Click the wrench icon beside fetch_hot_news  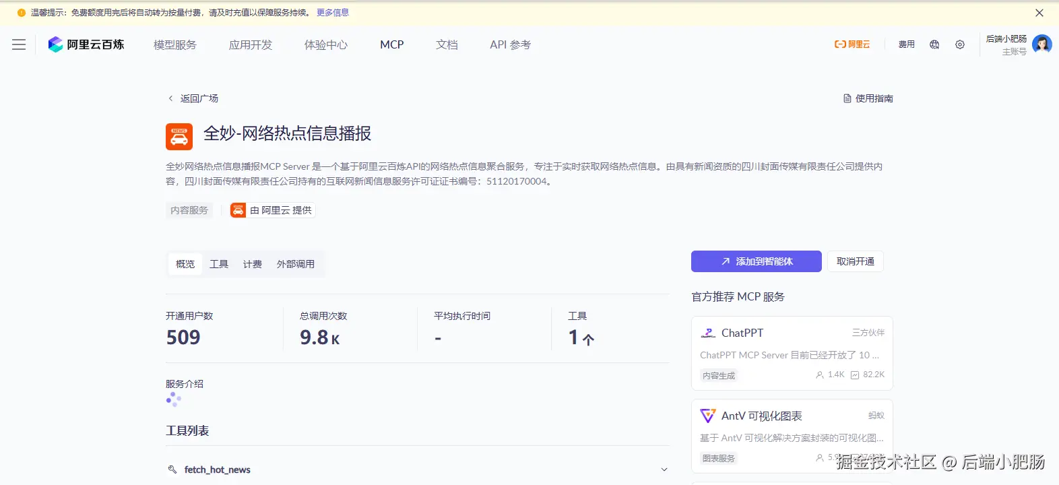point(172,470)
